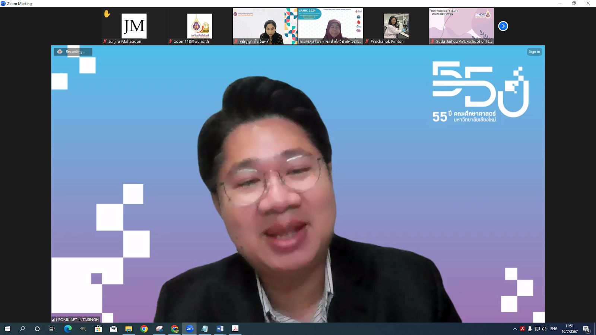Open File Explorer from the taskbar

129,329
